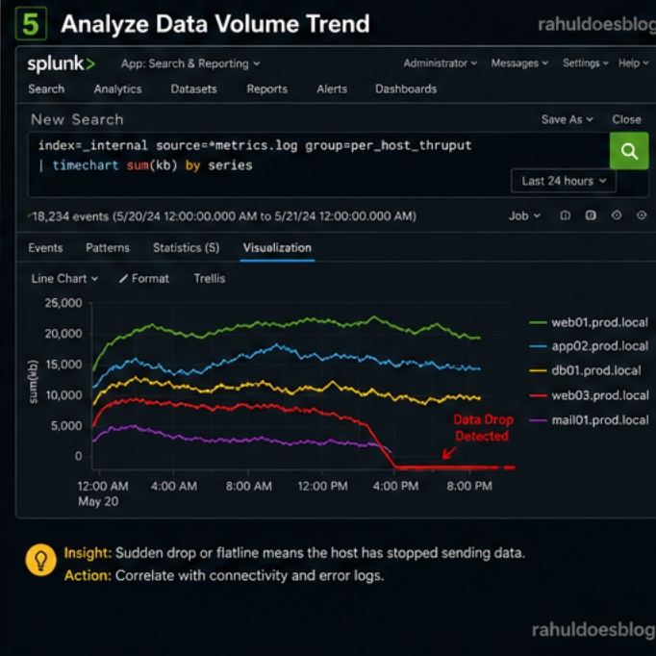
Task: Run the search with the green magnifier button
Action: point(629,151)
